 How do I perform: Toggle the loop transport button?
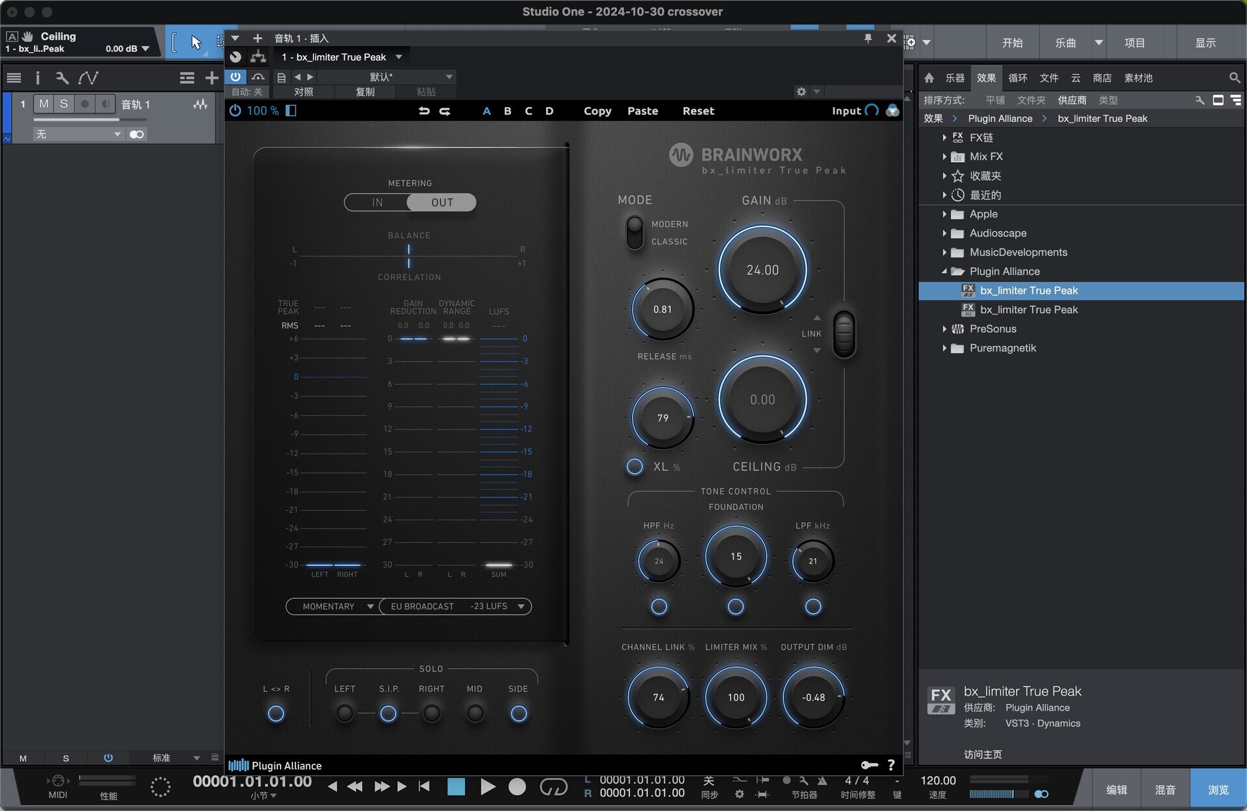click(x=553, y=787)
